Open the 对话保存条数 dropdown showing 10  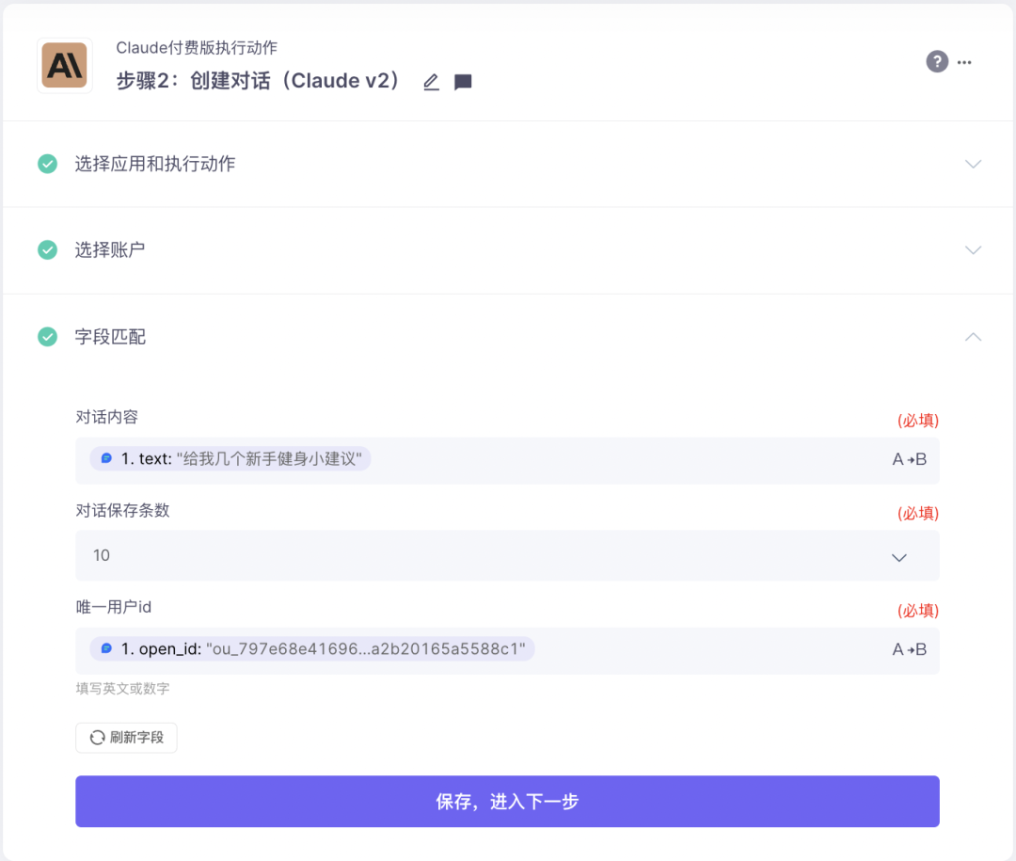tap(507, 555)
